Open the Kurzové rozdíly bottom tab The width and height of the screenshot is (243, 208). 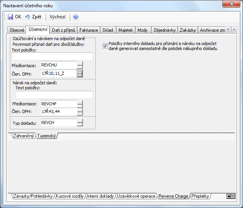click(x=70, y=196)
